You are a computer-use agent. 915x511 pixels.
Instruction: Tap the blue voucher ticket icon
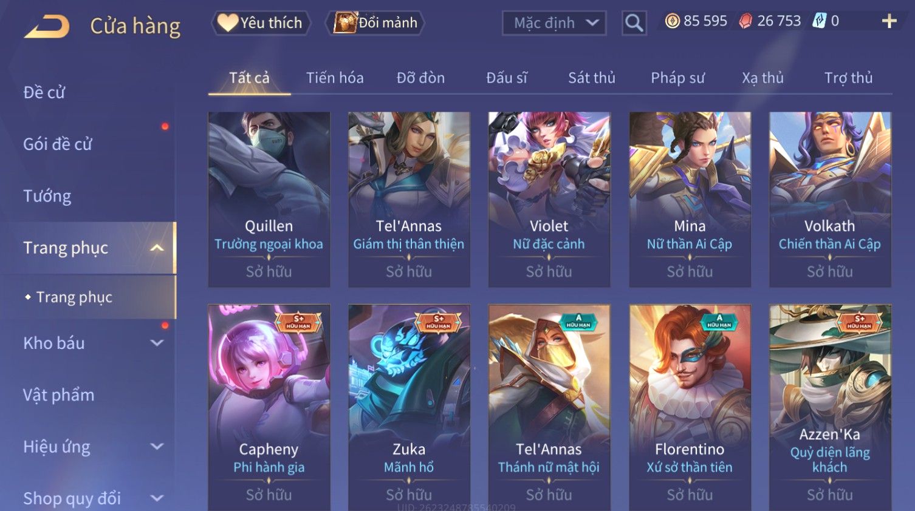[x=820, y=21]
